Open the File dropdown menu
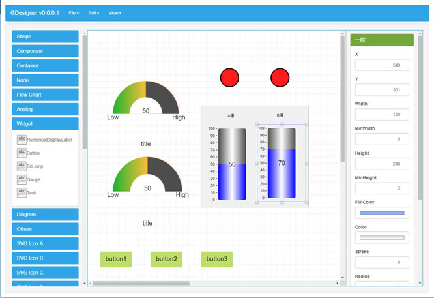Image resolution: width=434 pixels, height=298 pixels. 74,13
